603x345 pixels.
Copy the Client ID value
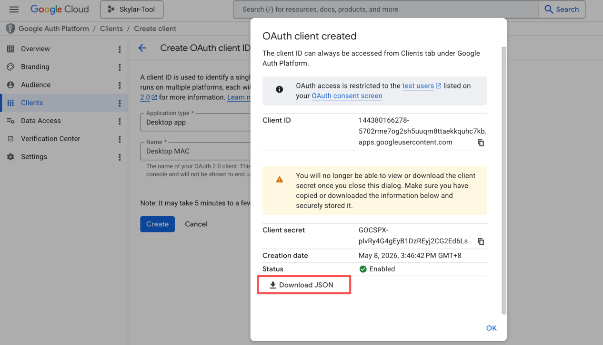click(x=481, y=143)
